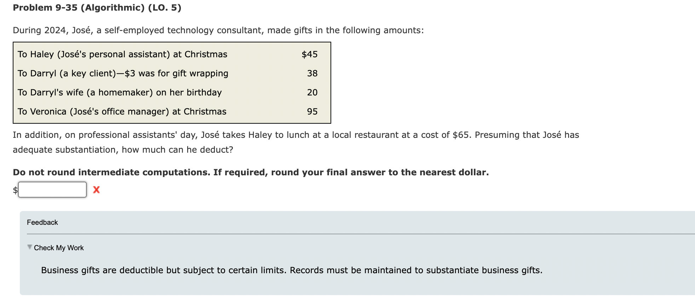695x299 pixels.
Task: Click inside the answer input field
Action: pos(52,190)
